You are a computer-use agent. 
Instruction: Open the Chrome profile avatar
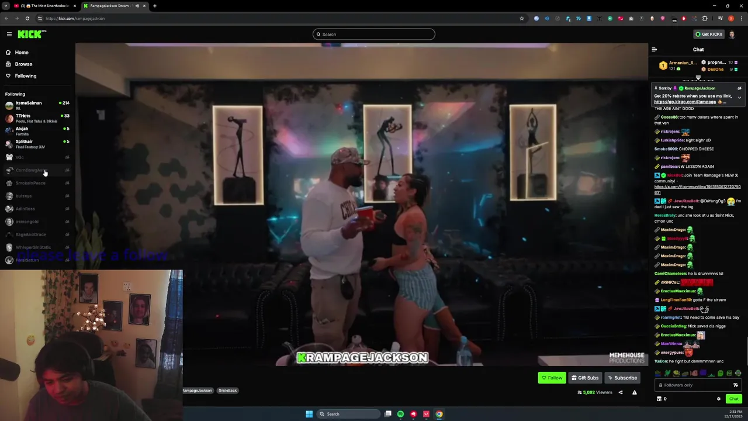click(731, 19)
